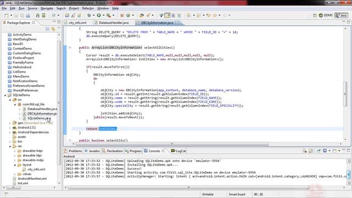Close the DBCityInformation.java editor tab
Screen dimensions: 352x198
click(177, 23)
